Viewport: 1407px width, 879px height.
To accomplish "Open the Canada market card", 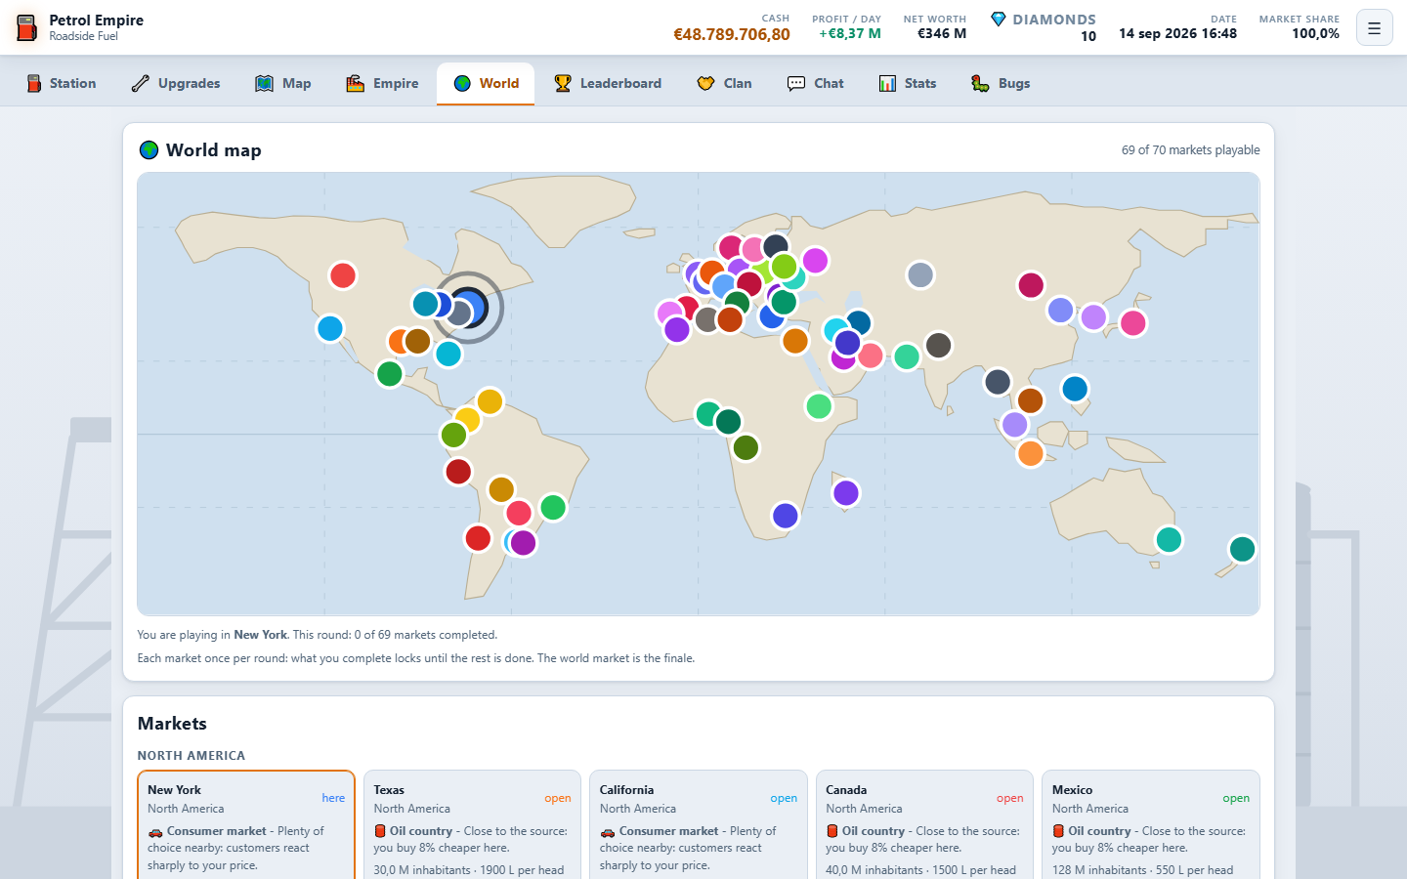I will 924,825.
